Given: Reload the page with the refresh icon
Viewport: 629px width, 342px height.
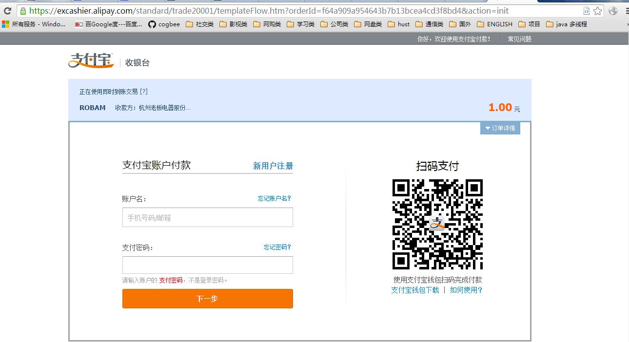Looking at the screenshot, I should coord(7,11).
